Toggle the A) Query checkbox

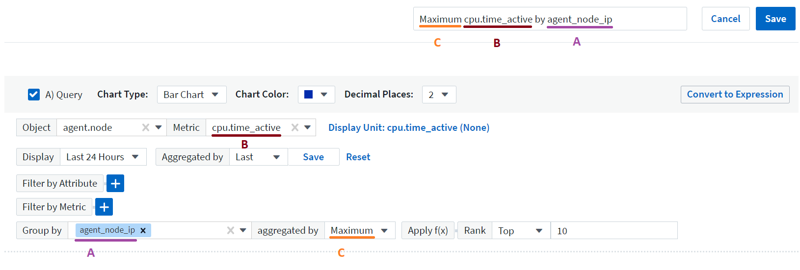point(34,95)
